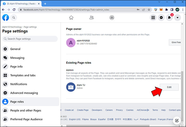186x127 pixels.
Task: Open Preferred Page Audience
Action: (x=30, y=119)
